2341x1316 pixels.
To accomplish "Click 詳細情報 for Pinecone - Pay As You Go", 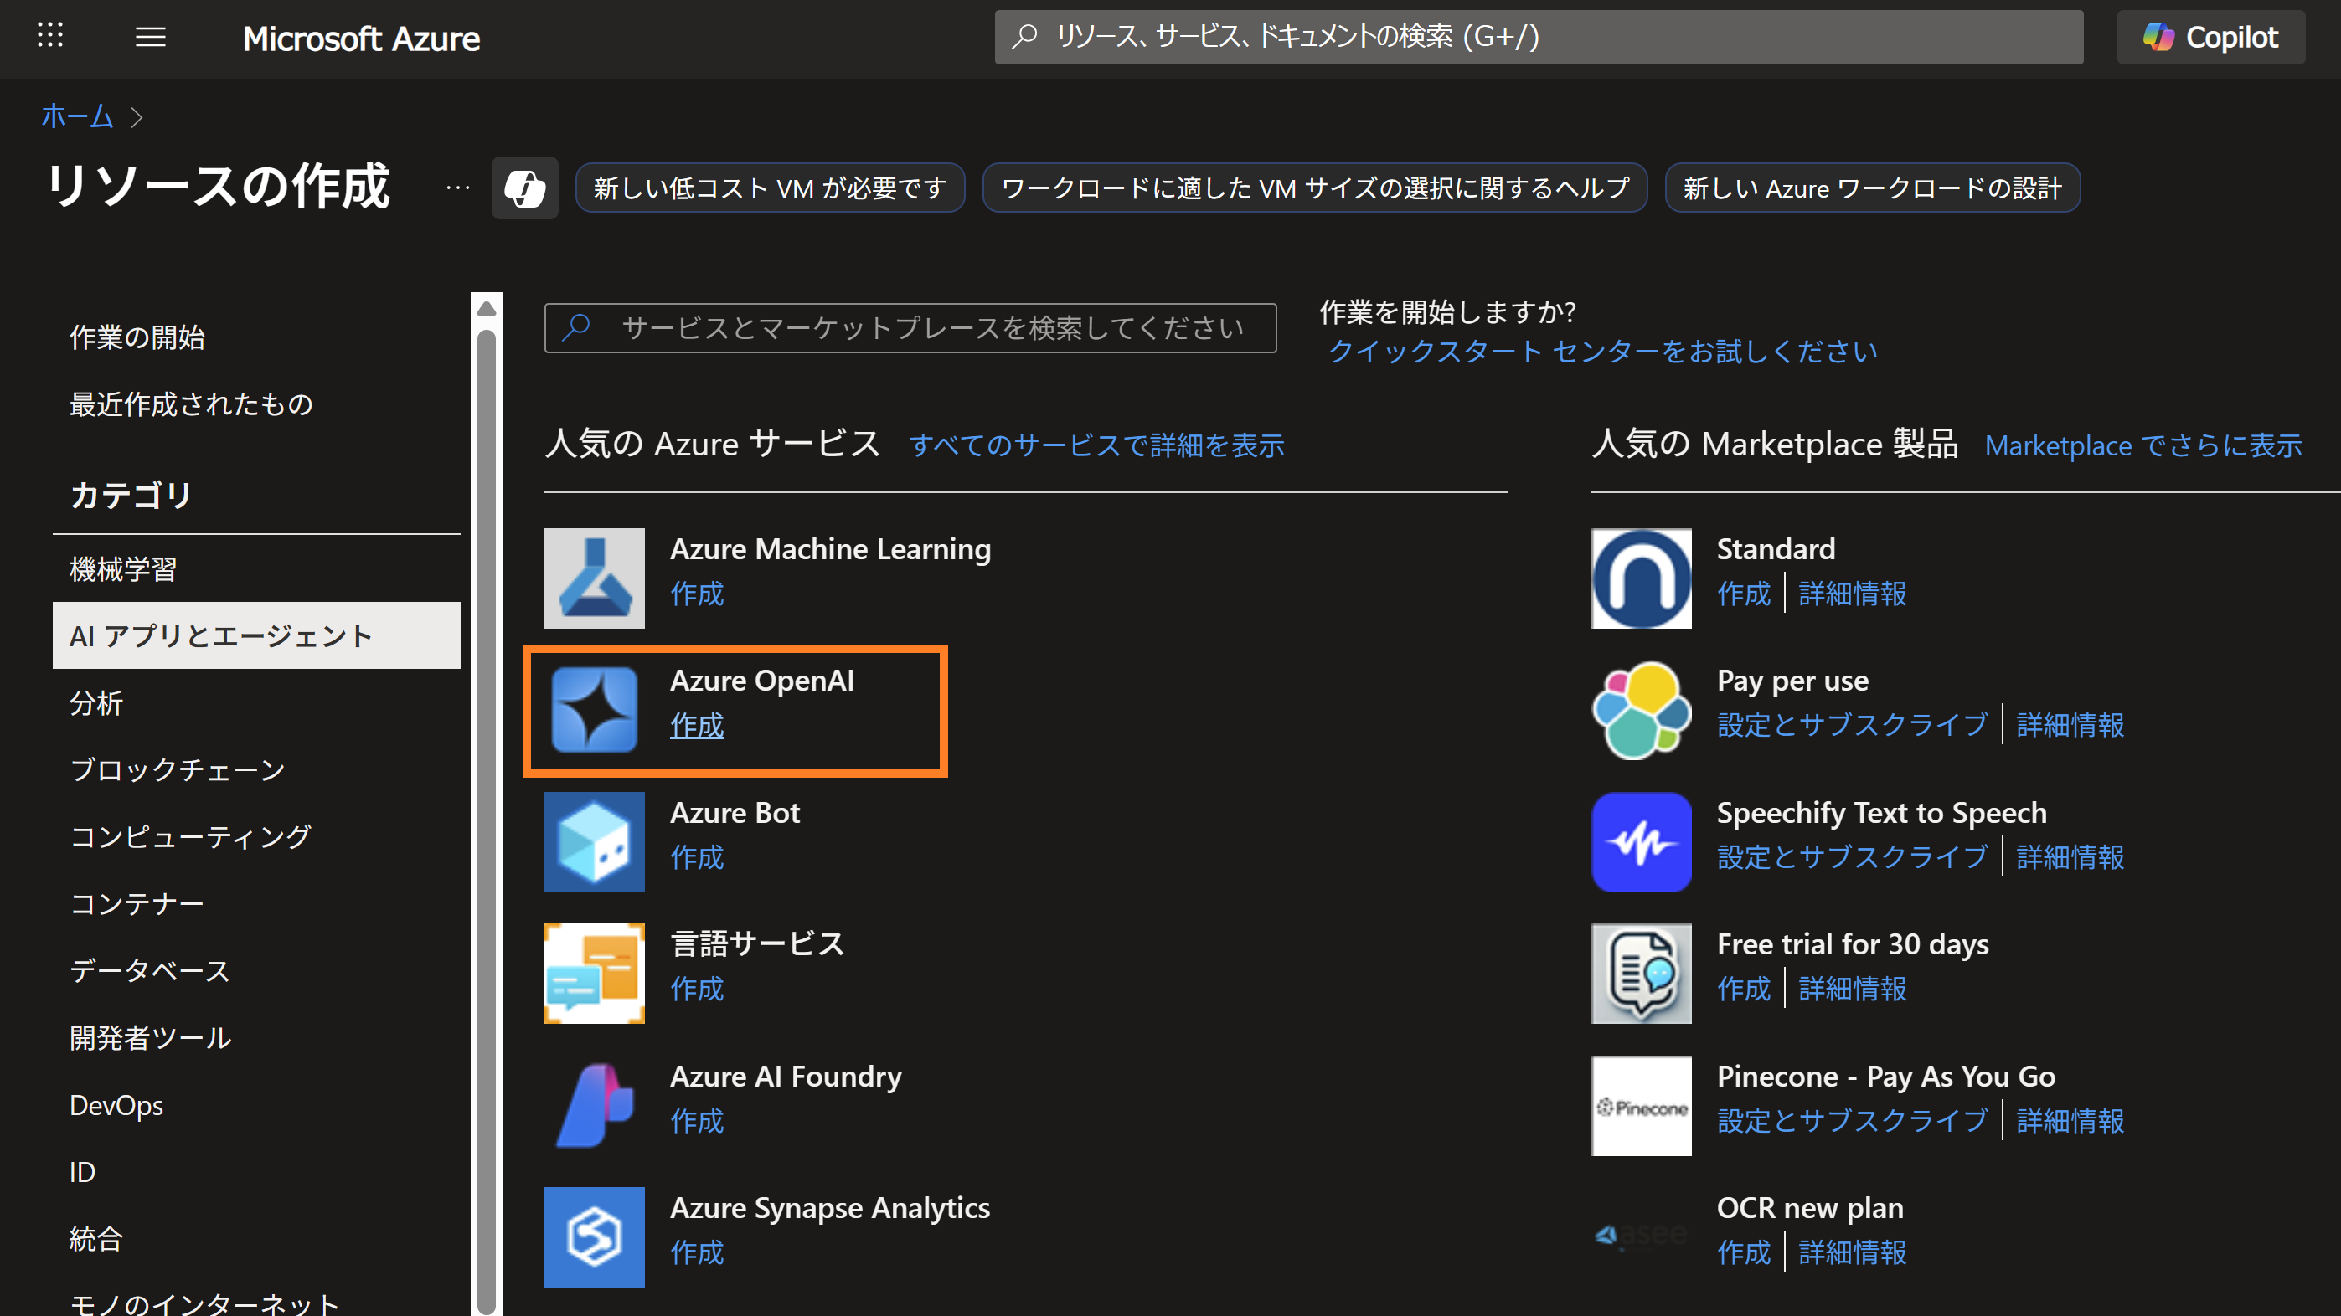I will point(2070,1121).
